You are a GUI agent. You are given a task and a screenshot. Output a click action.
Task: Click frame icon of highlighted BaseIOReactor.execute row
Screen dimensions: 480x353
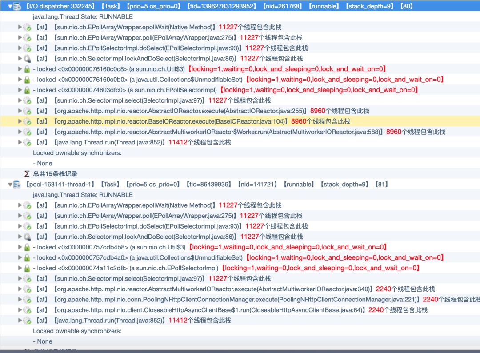pyautogui.click(x=27, y=121)
